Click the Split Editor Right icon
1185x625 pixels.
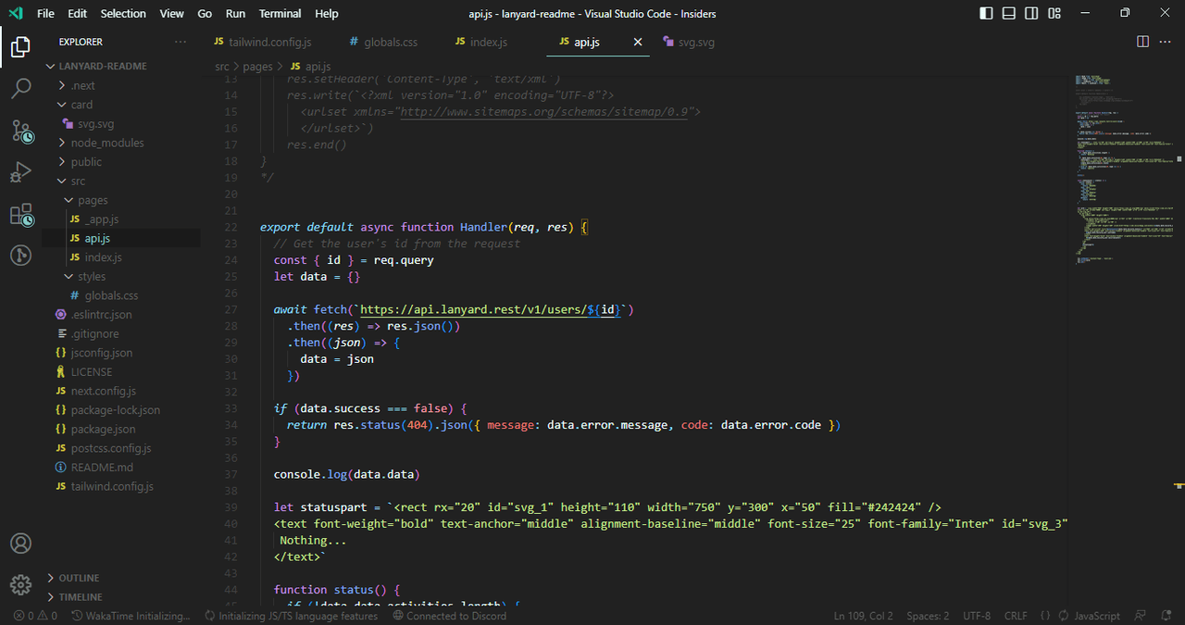[1143, 42]
